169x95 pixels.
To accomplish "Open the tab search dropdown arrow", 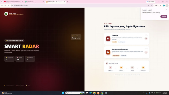I will coord(2,2).
